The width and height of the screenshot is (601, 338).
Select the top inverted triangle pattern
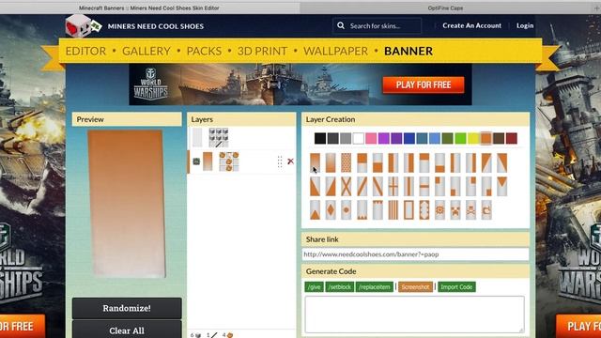pyautogui.click(x=502, y=187)
